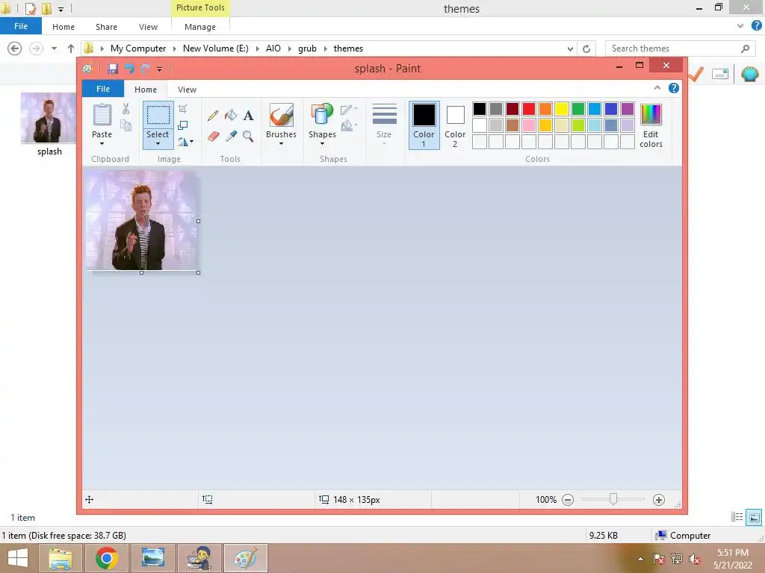
Task: Switch Explorer to large thumbnails view icon
Action: 754,517
